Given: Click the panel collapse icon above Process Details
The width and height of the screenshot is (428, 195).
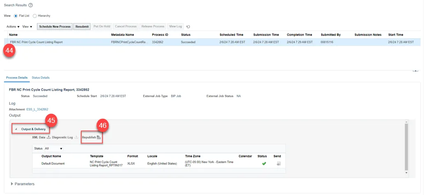Looking at the screenshot, I should coord(415,70).
